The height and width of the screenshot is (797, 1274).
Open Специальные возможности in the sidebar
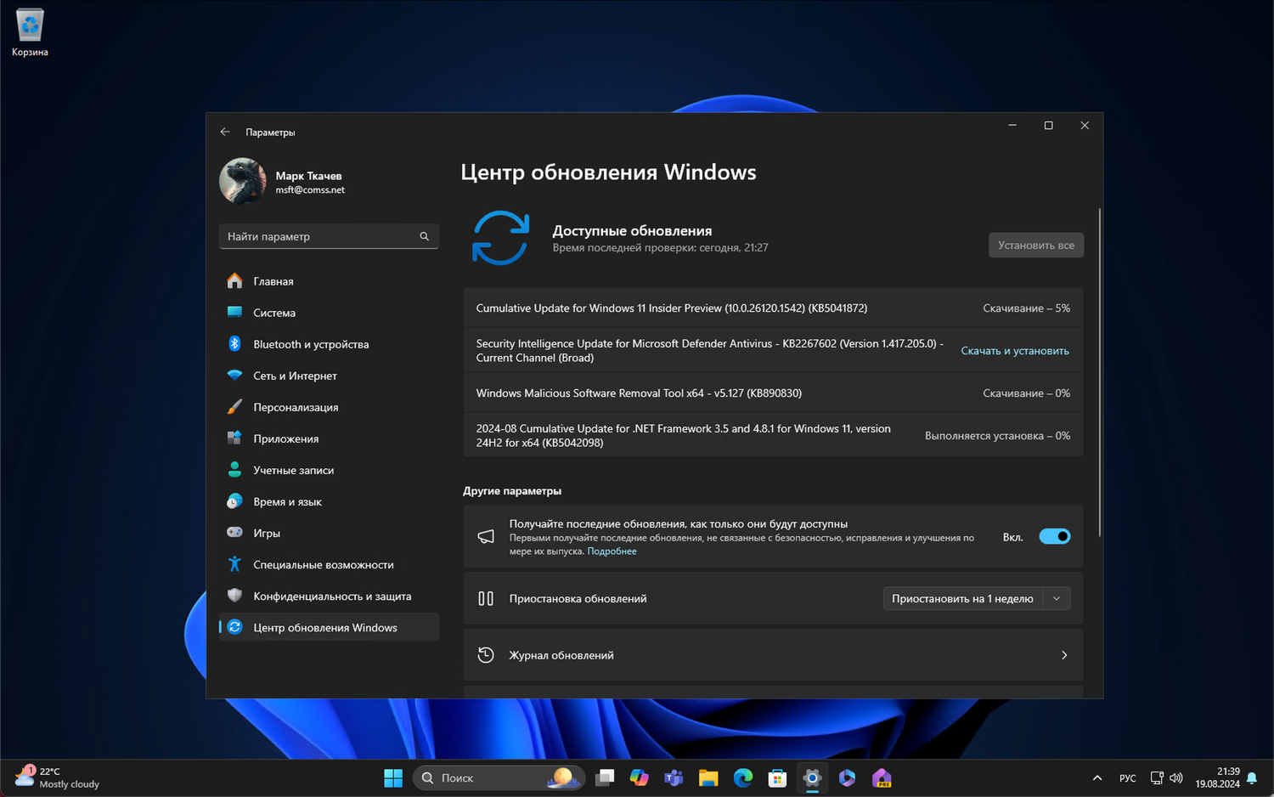(329, 564)
